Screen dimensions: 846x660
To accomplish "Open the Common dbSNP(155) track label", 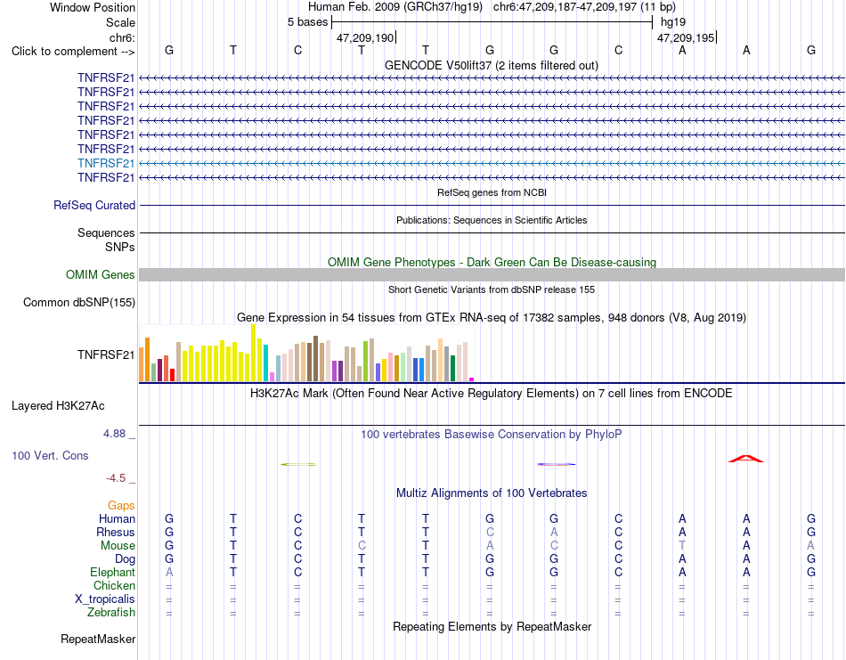I will tap(78, 302).
